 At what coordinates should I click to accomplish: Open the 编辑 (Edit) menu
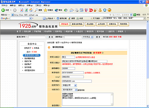coord(13,5)
